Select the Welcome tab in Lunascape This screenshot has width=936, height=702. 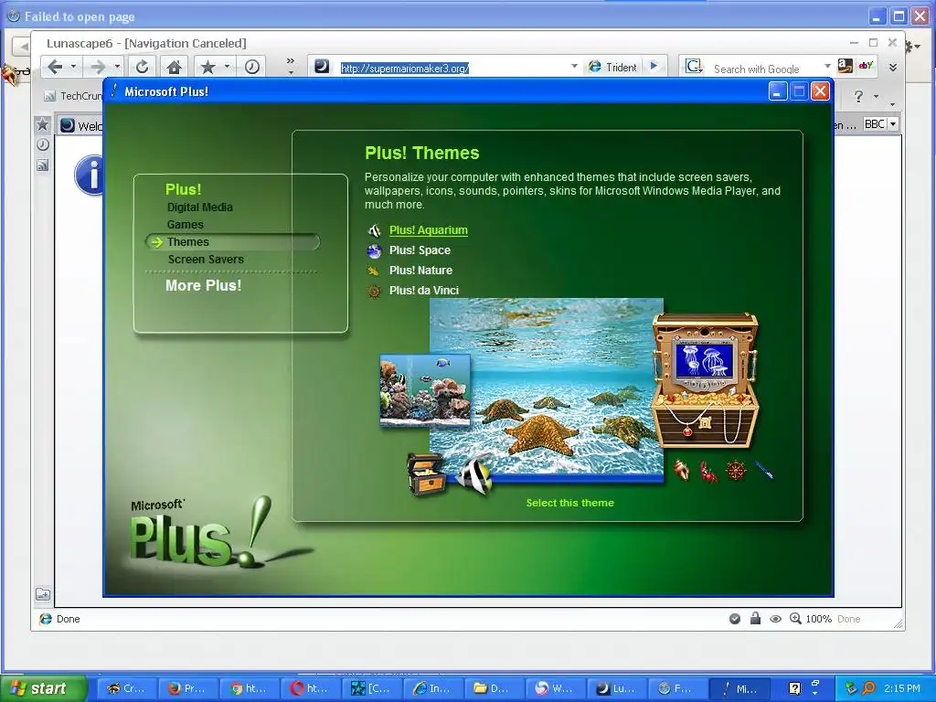81,125
